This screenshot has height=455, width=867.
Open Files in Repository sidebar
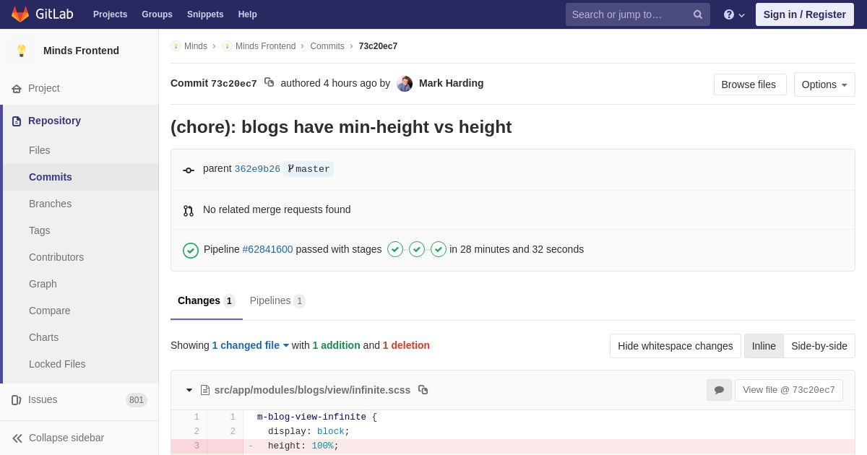[40, 150]
